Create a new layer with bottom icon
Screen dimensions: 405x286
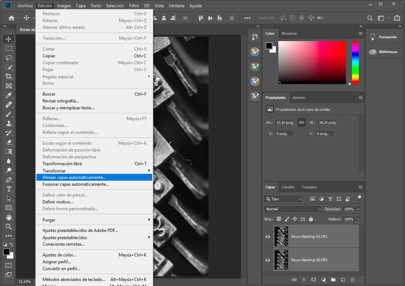(343, 280)
